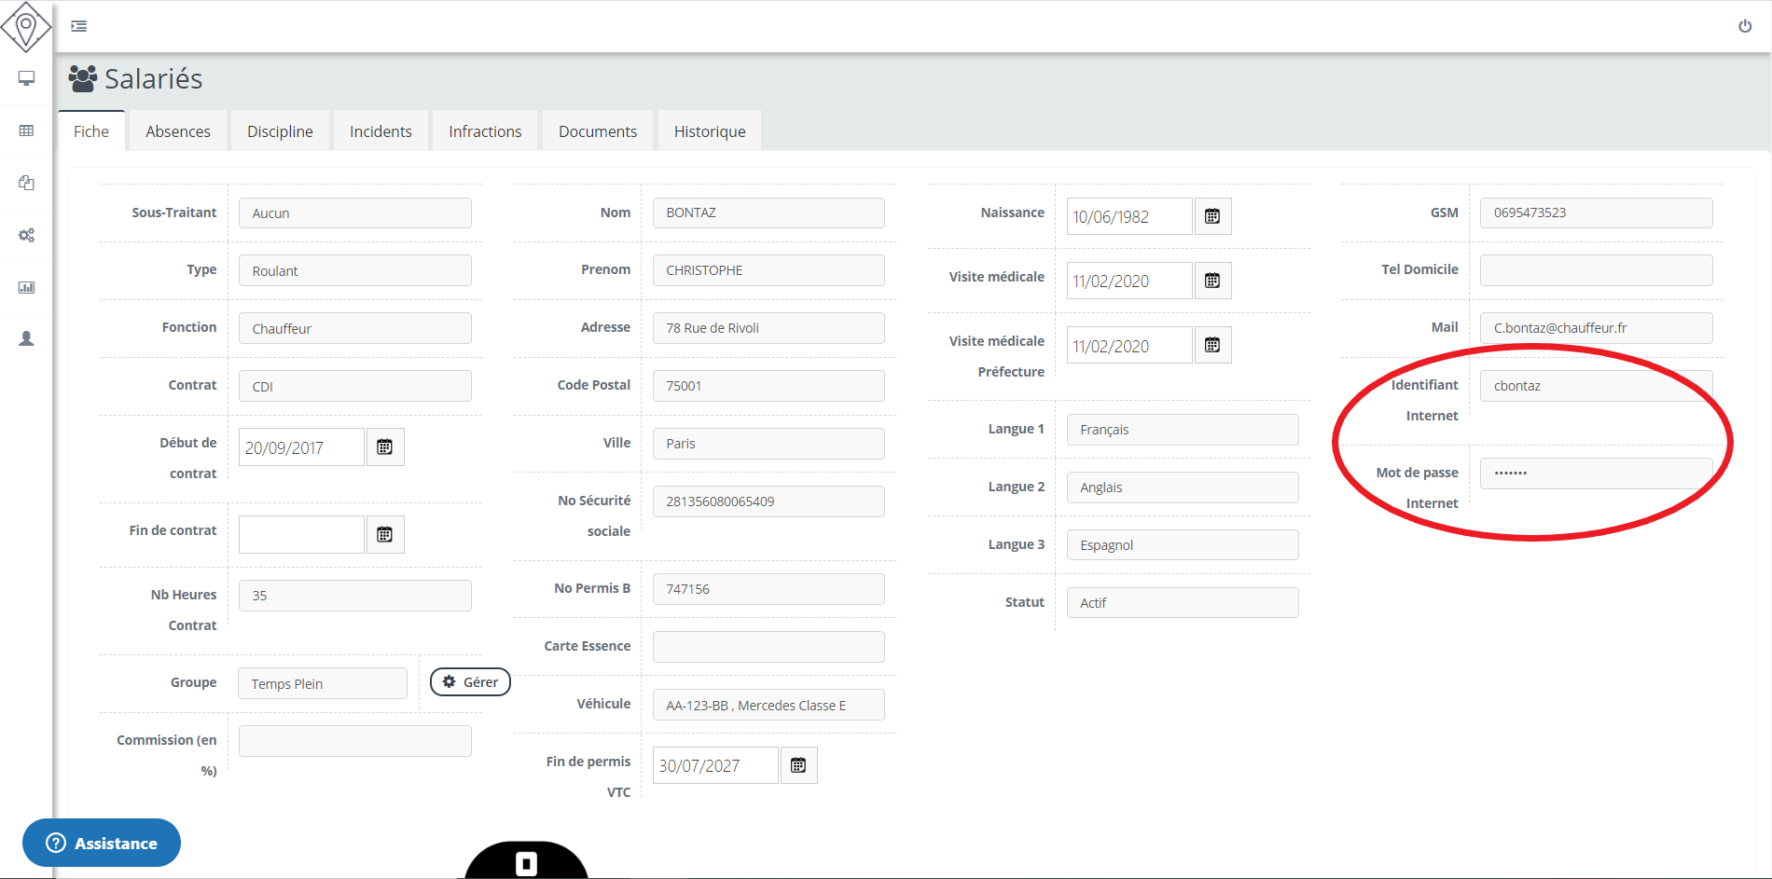Click the gears settings sidebar icon
Viewport: 1772px width, 879px height.
26,235
